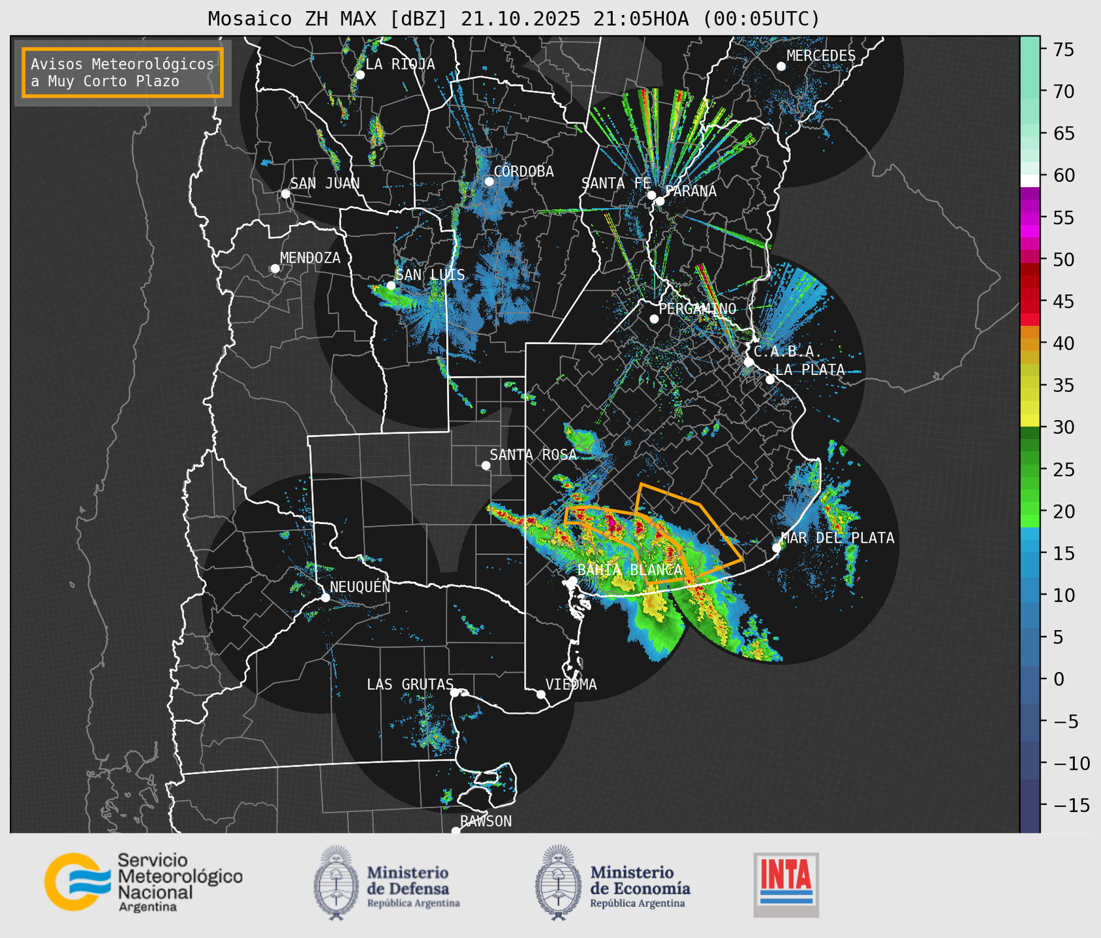Click the SANTA ROSA city label
Viewport: 1101px width, 938px height.
[533, 455]
